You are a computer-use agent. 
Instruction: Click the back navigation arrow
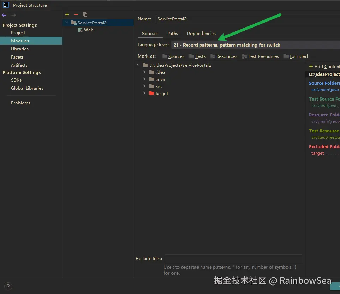click(x=4, y=15)
